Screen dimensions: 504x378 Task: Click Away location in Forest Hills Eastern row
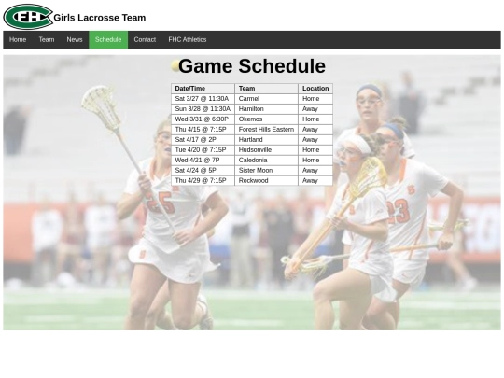point(315,130)
